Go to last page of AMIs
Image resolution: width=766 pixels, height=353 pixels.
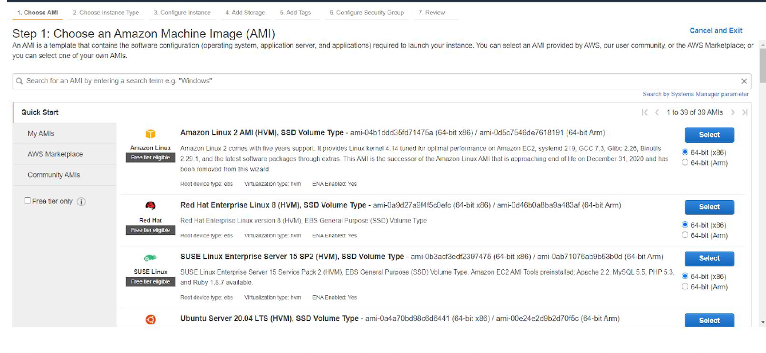coord(745,112)
